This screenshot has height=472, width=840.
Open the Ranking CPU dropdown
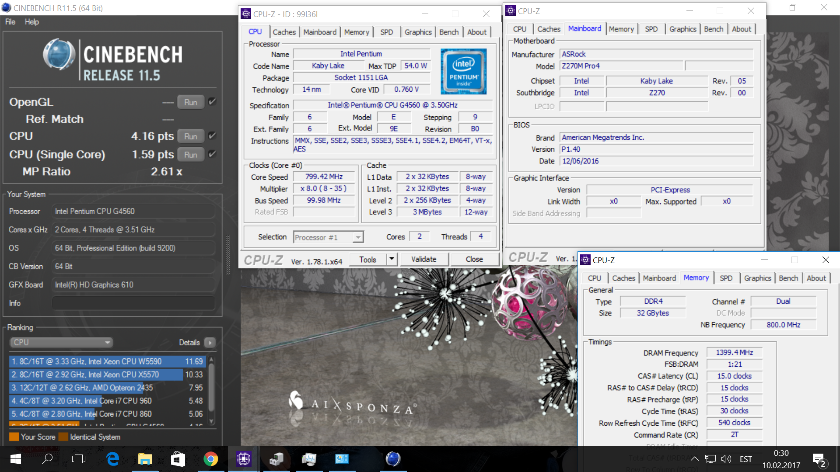click(x=61, y=342)
